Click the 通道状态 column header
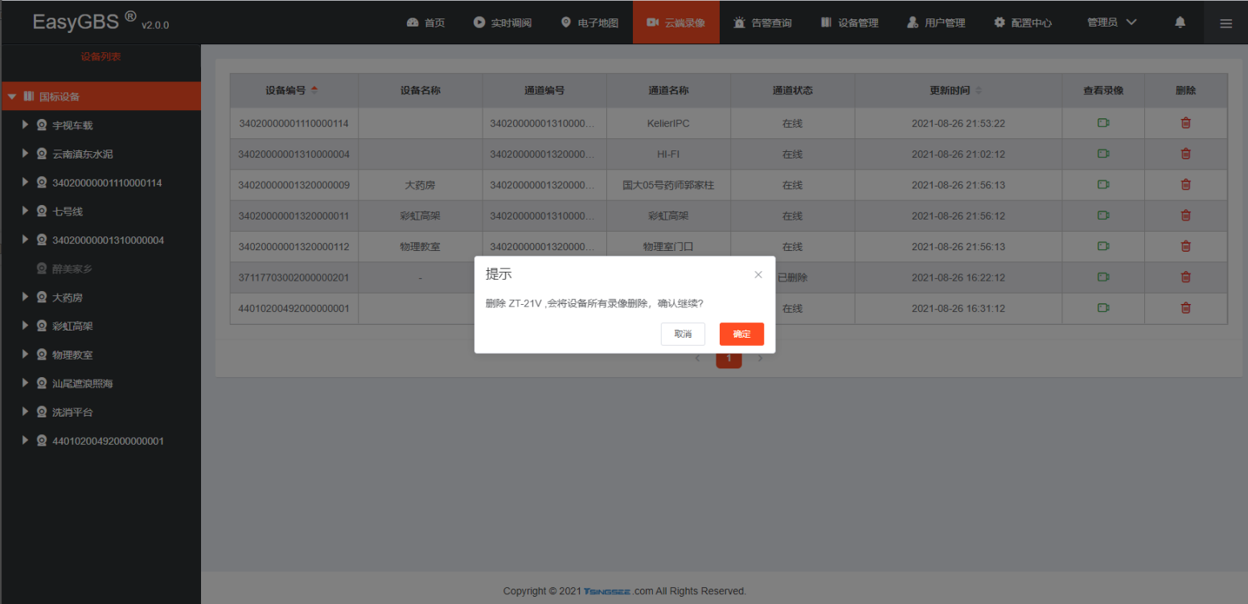The height and width of the screenshot is (604, 1248). click(792, 90)
